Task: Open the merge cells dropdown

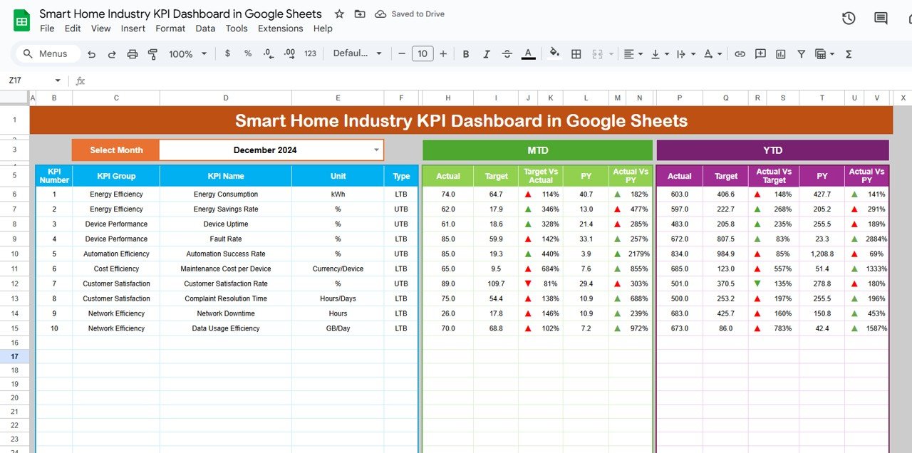Action: 602,54
